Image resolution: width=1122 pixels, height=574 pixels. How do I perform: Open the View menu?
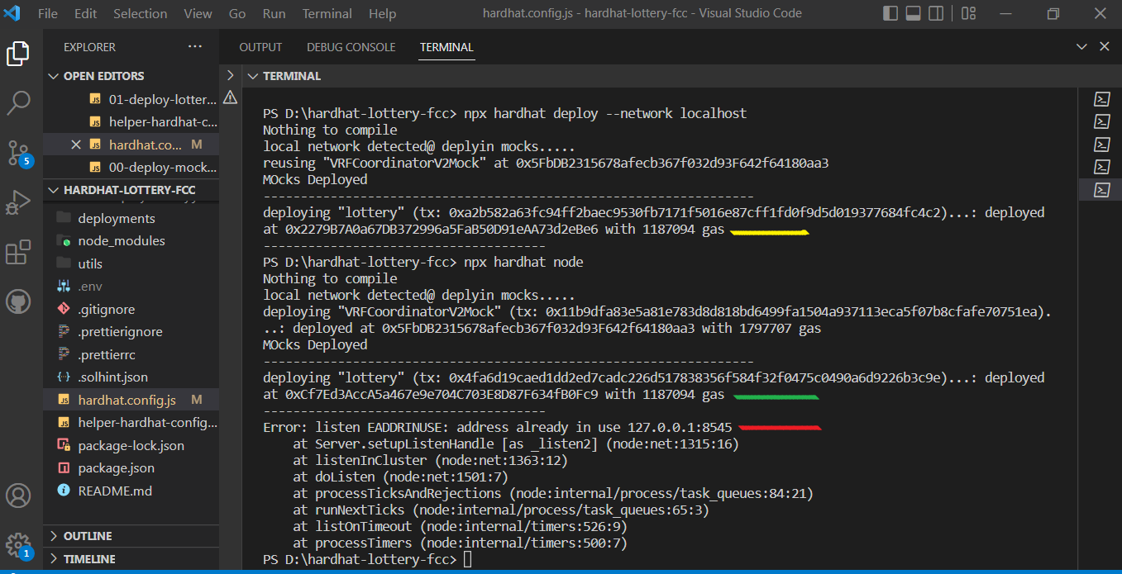[198, 14]
